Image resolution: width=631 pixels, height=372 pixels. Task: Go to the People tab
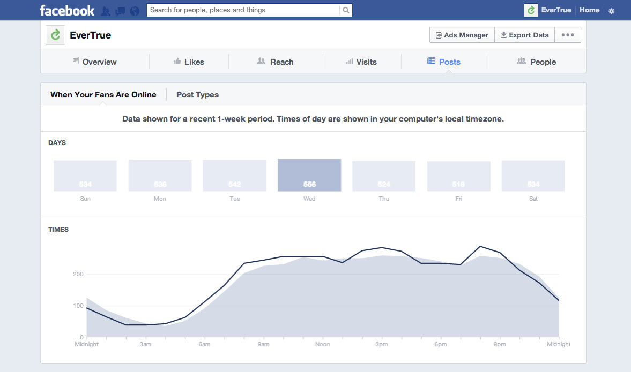coord(536,62)
